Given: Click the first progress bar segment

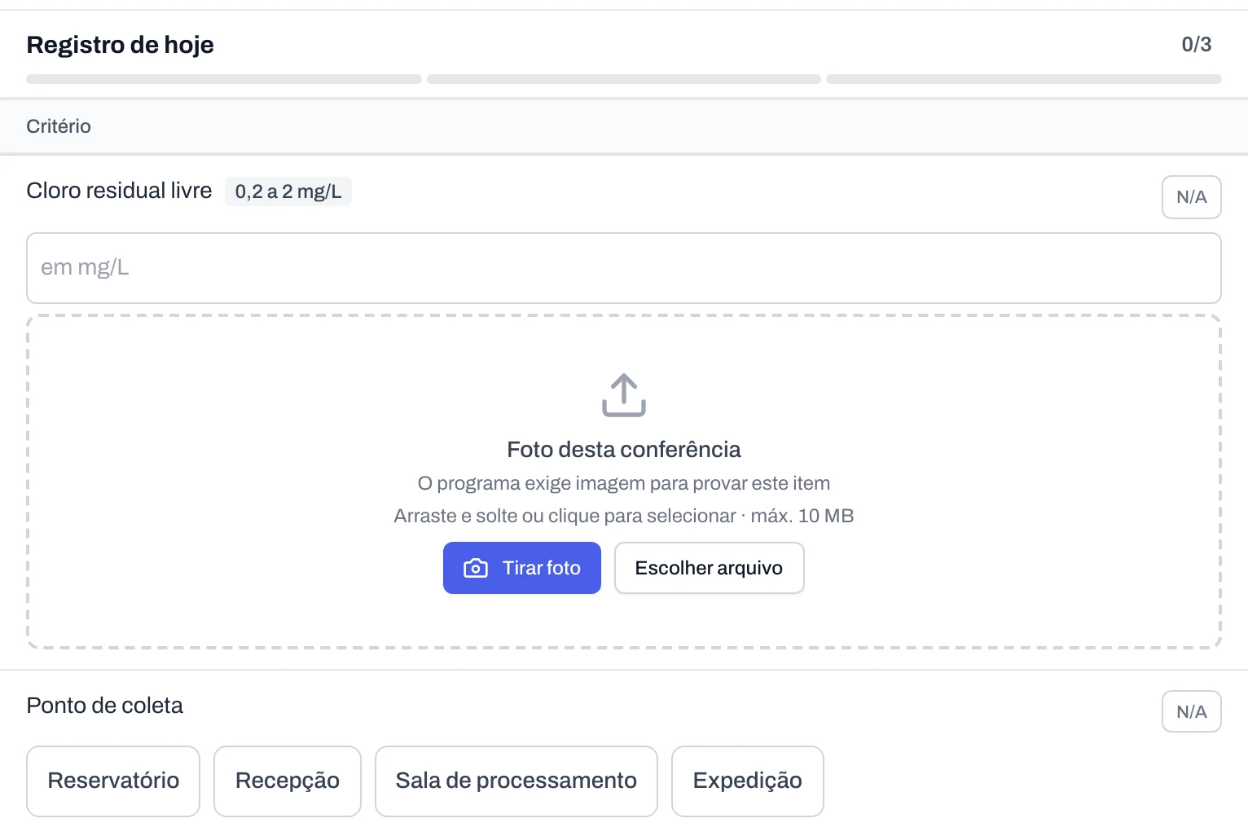Looking at the screenshot, I should point(224,79).
